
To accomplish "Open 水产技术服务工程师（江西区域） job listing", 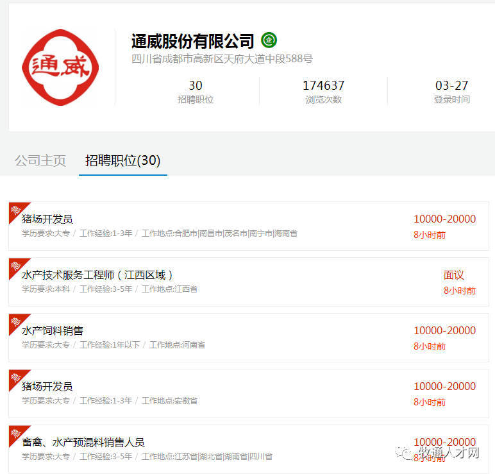I will (x=97, y=275).
